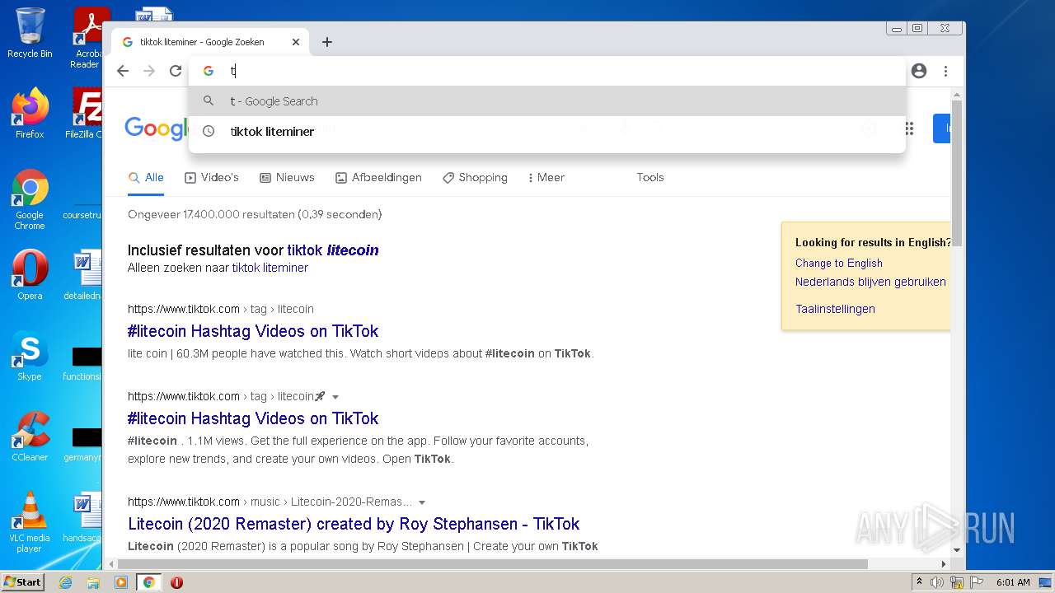
Task: Open the Recycle Bin desktop icon
Action: point(30,33)
